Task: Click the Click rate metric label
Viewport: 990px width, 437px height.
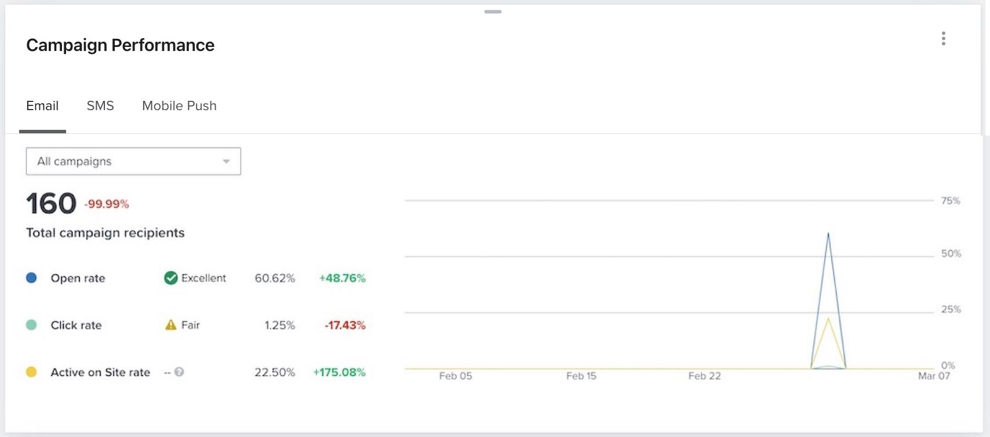Action: point(76,325)
